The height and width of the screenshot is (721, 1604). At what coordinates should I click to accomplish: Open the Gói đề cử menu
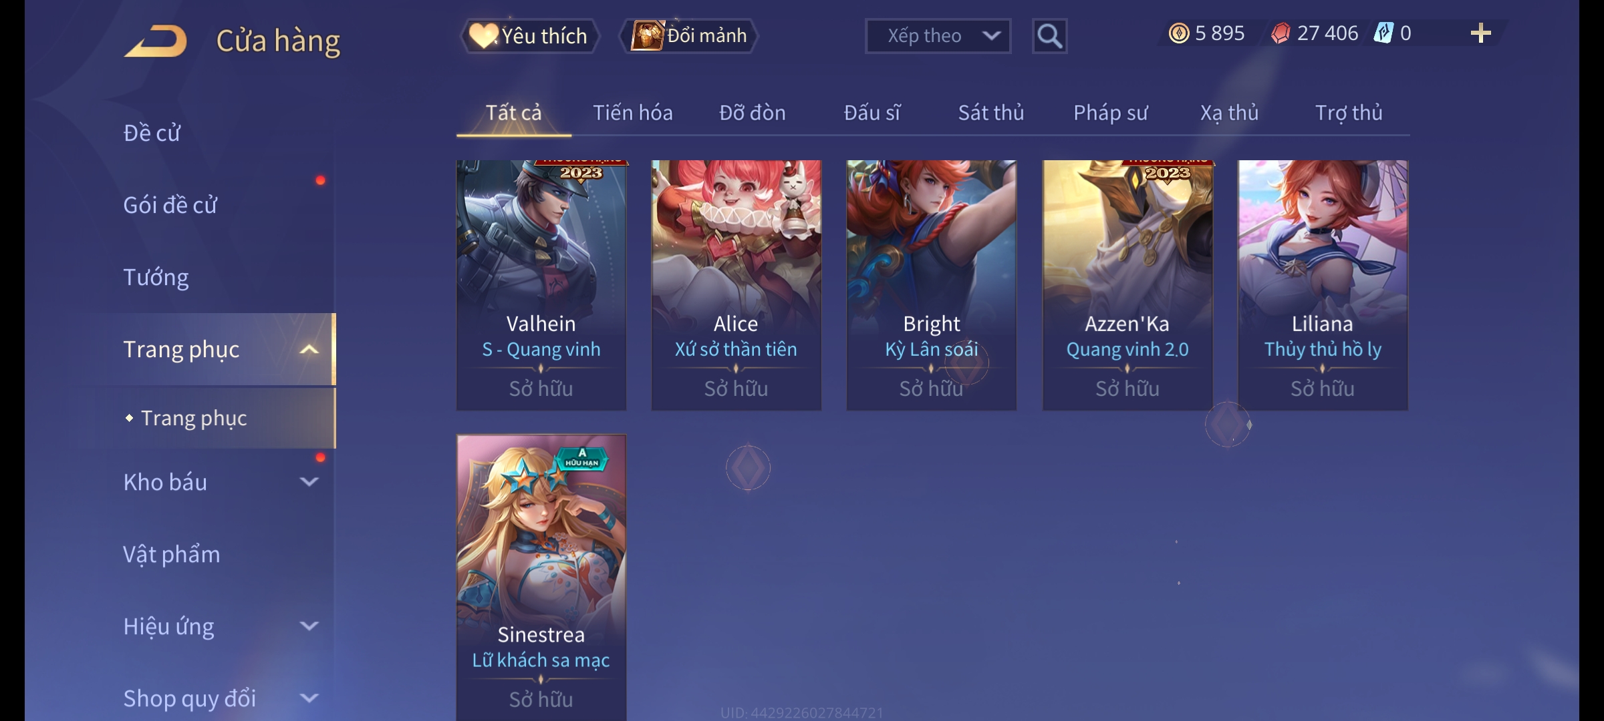[170, 205]
